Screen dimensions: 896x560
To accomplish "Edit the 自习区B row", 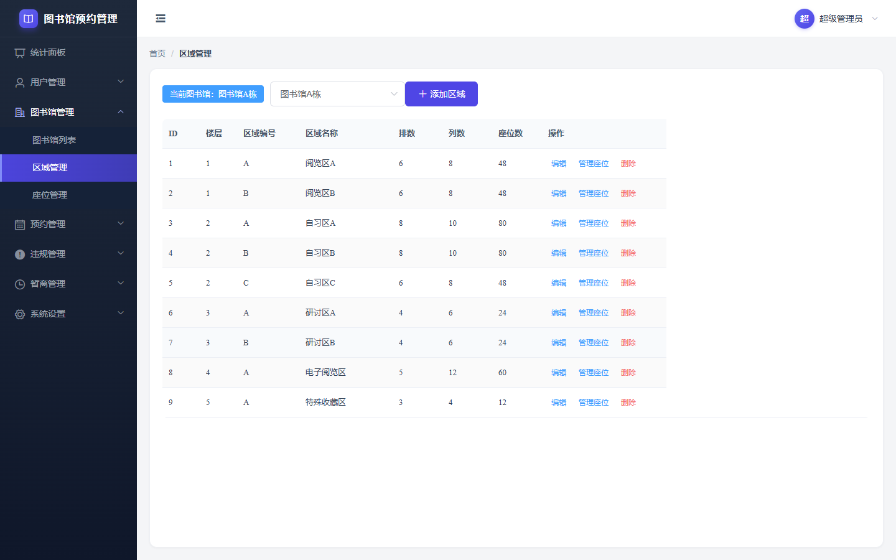I will (559, 253).
